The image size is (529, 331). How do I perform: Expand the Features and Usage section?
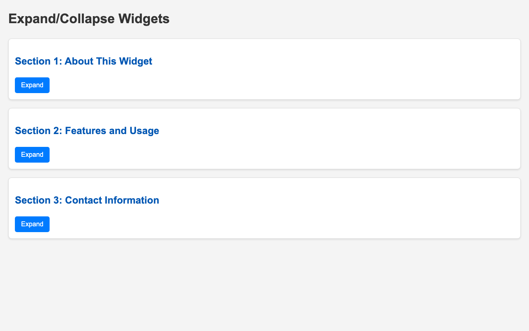click(32, 155)
